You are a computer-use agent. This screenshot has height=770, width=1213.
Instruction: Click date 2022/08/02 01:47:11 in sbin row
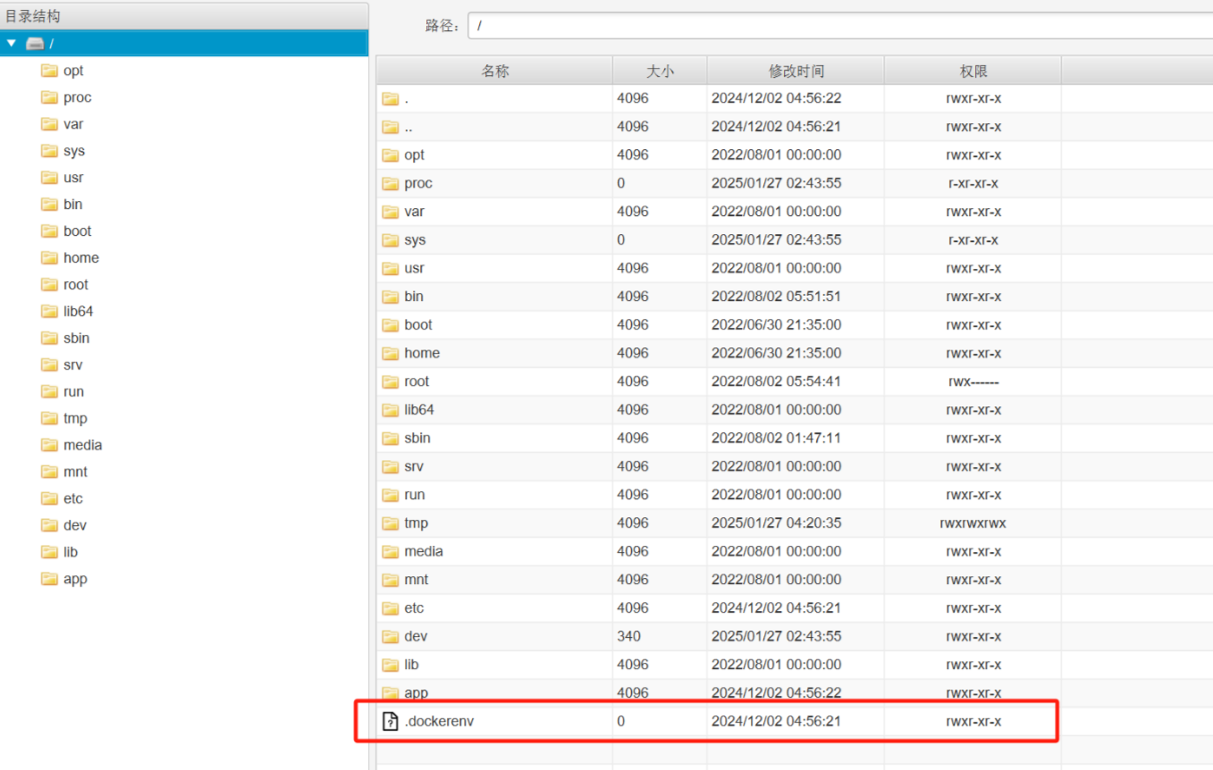pos(776,438)
